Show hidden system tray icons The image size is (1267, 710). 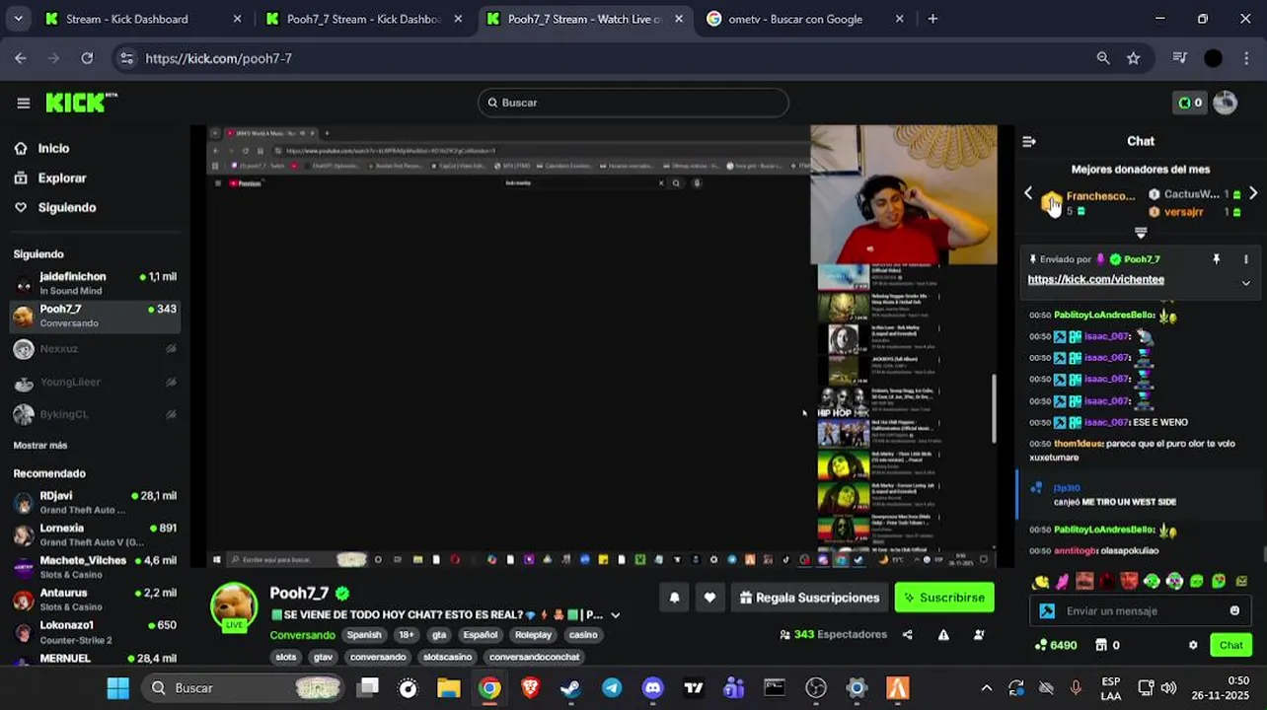(986, 688)
